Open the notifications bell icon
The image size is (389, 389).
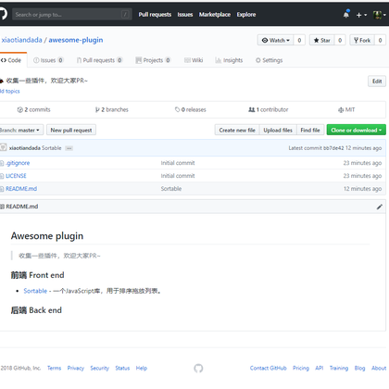[346, 14]
